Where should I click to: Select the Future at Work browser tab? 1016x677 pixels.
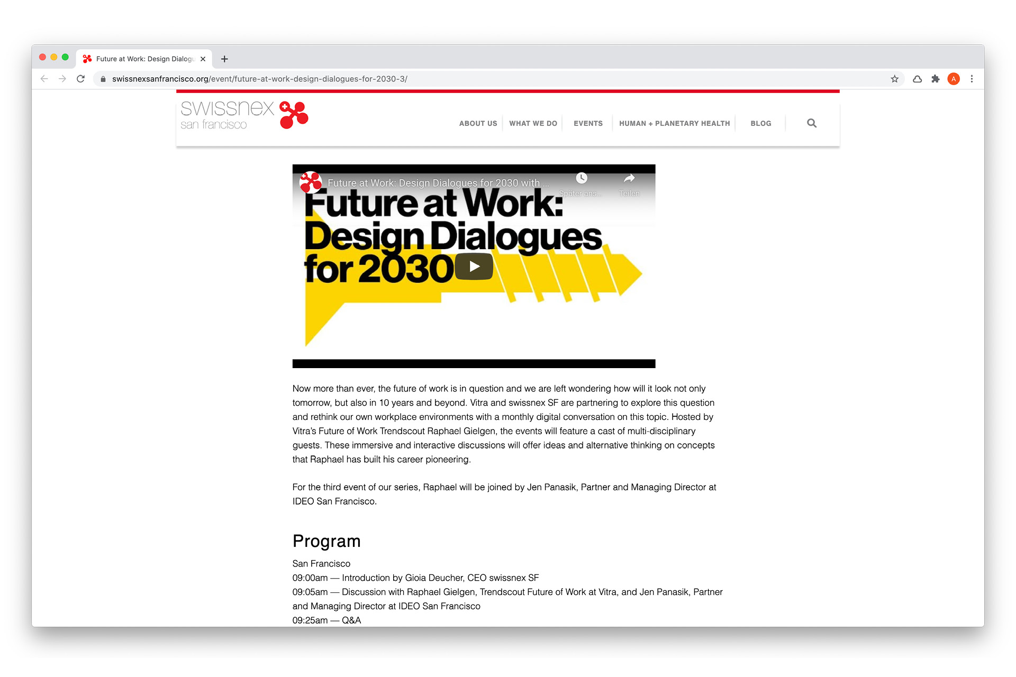[144, 59]
